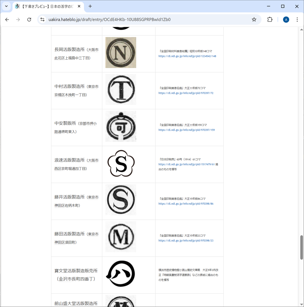Screen dimensions: 304x307
Task: Open new tab with plus button
Action: pos(90,6)
